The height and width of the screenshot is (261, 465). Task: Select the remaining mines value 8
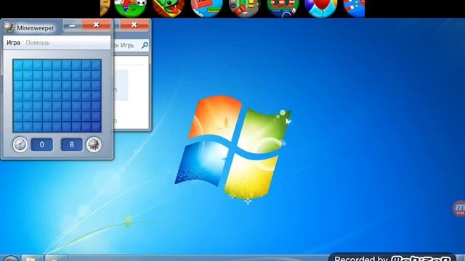click(x=72, y=144)
